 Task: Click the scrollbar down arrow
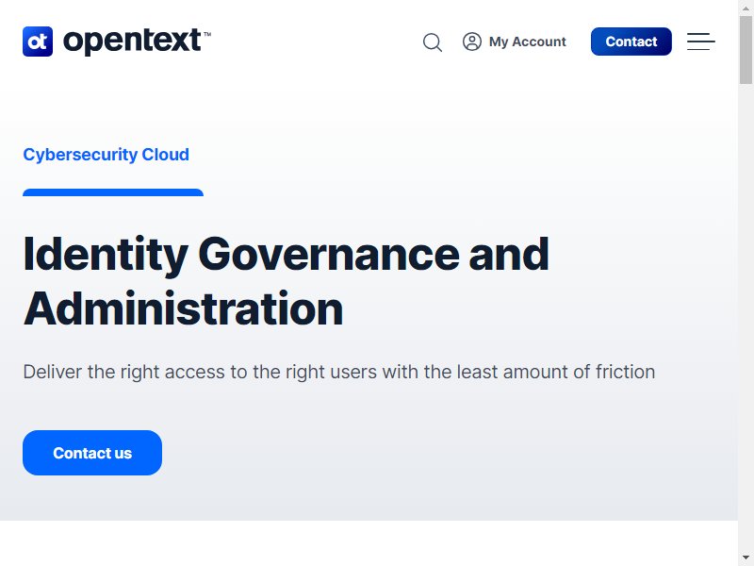(746, 558)
